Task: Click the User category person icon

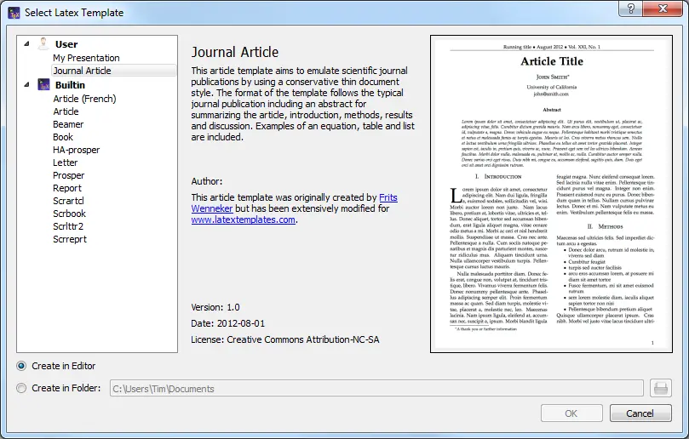Action: coord(43,43)
